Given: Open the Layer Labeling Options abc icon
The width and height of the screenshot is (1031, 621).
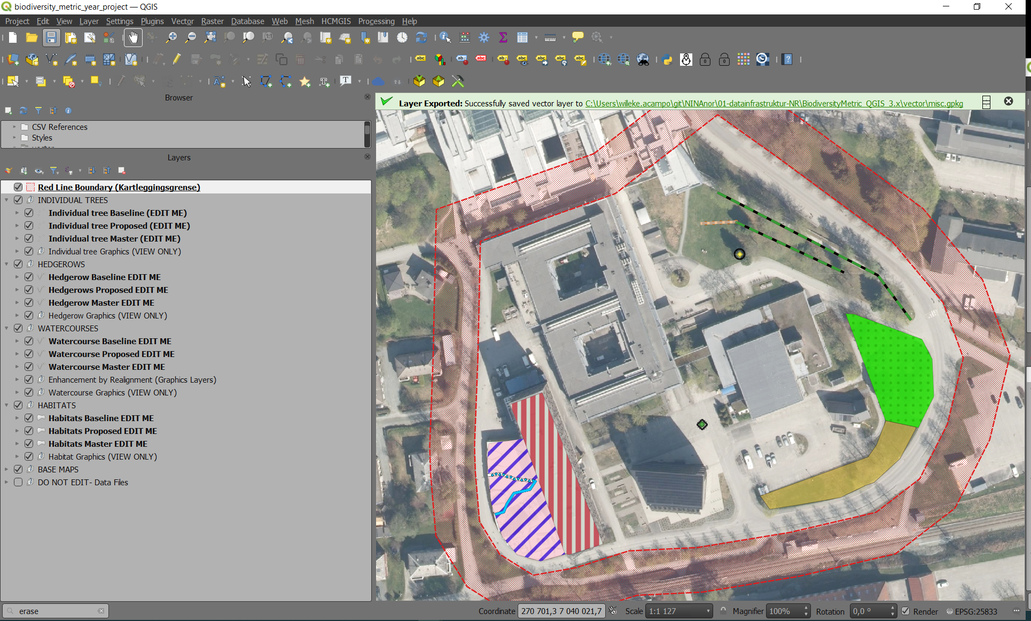Looking at the screenshot, I should point(420,59).
